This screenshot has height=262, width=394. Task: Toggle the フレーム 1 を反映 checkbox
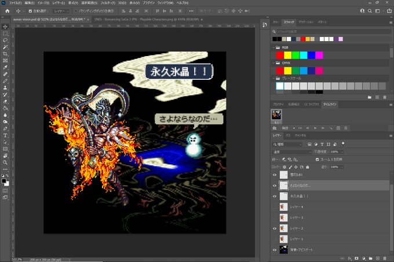coord(317,160)
